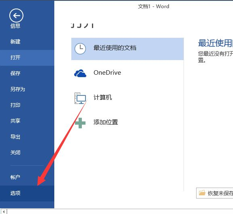Click the folder icon on recover button

pyautogui.click(x=202, y=193)
